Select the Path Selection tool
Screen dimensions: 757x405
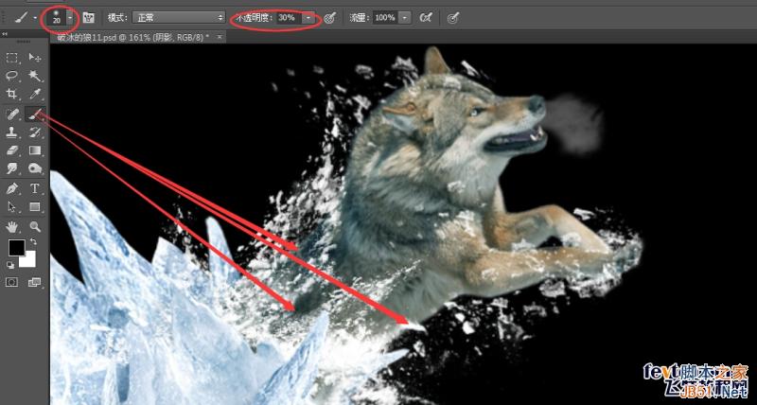(12, 207)
